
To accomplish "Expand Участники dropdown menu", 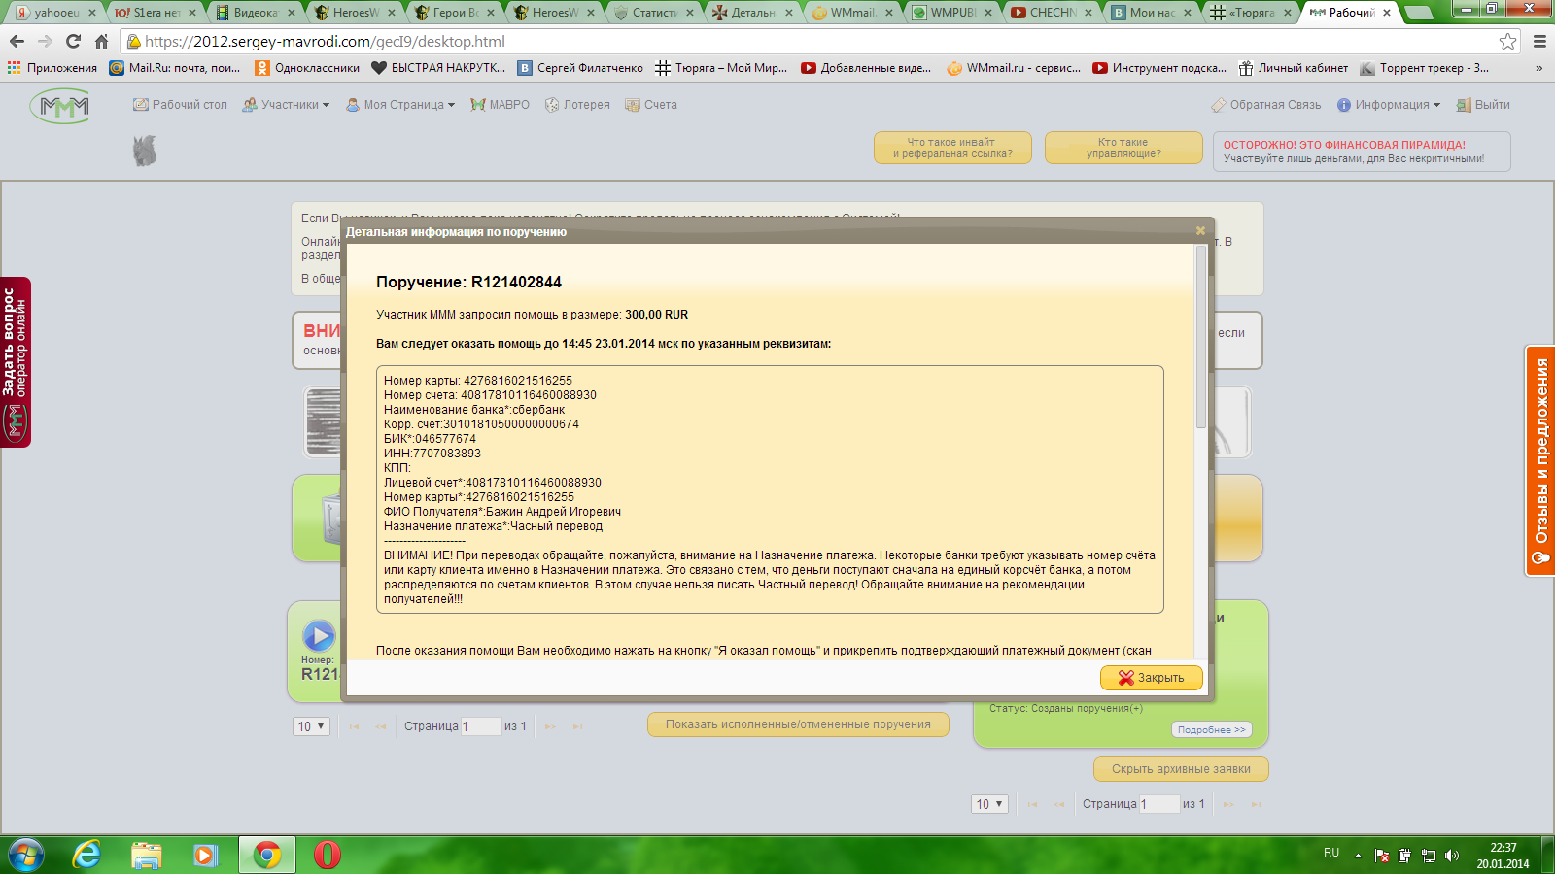I will (x=287, y=105).
